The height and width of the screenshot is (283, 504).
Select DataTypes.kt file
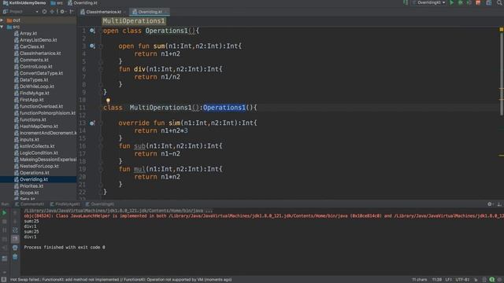(34, 80)
